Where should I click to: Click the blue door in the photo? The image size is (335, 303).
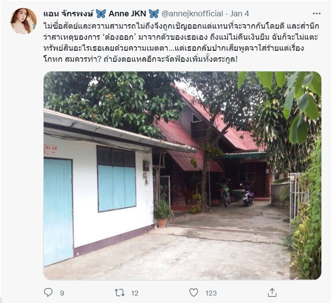tap(58, 212)
